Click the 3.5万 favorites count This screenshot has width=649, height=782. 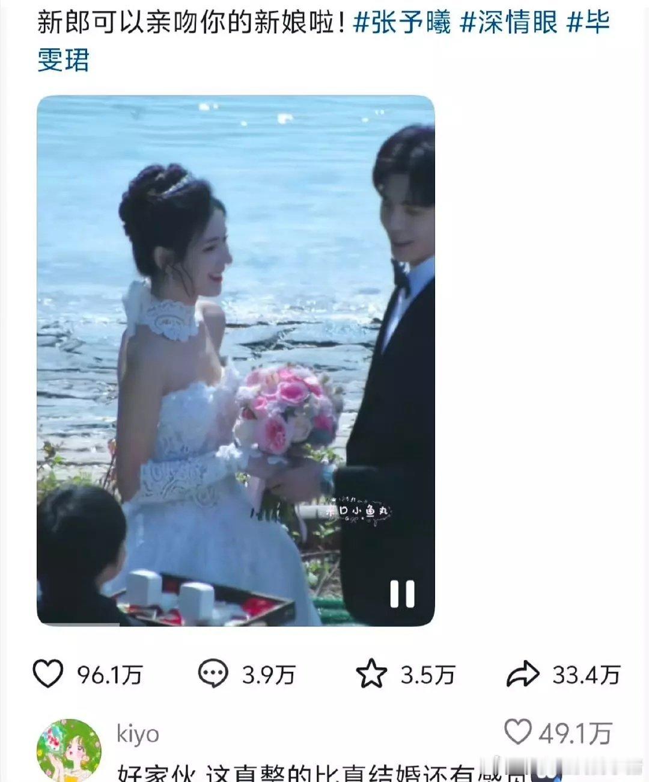tap(427, 675)
